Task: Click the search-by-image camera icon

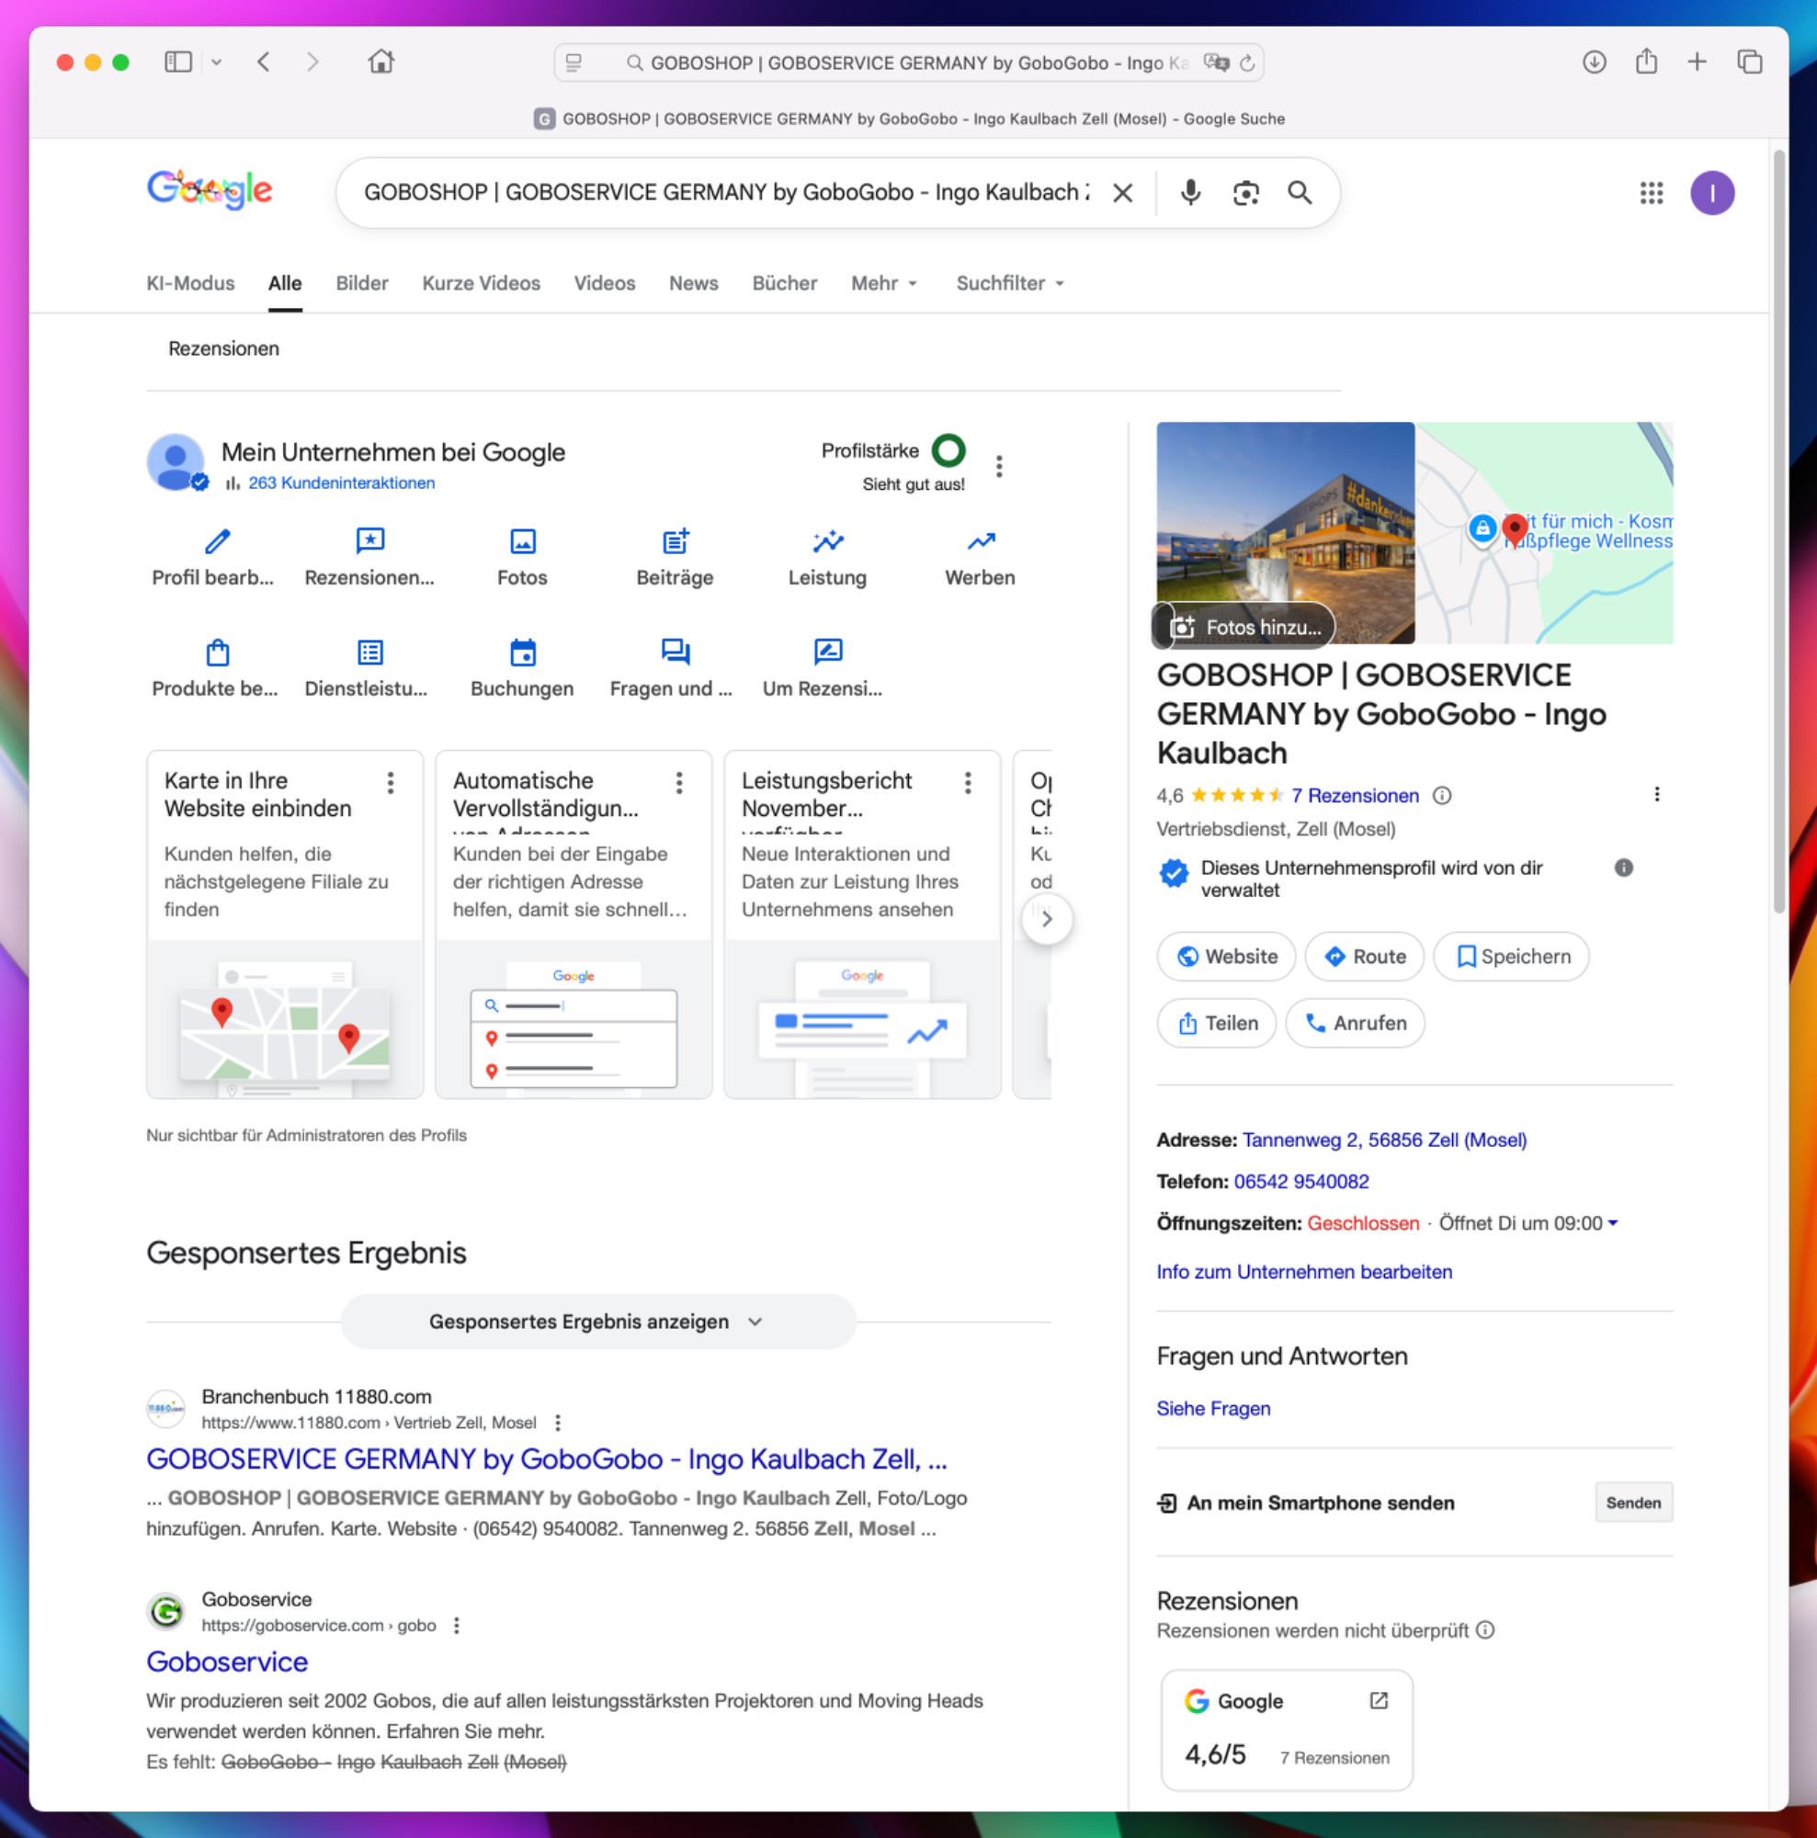Action: 1245,193
